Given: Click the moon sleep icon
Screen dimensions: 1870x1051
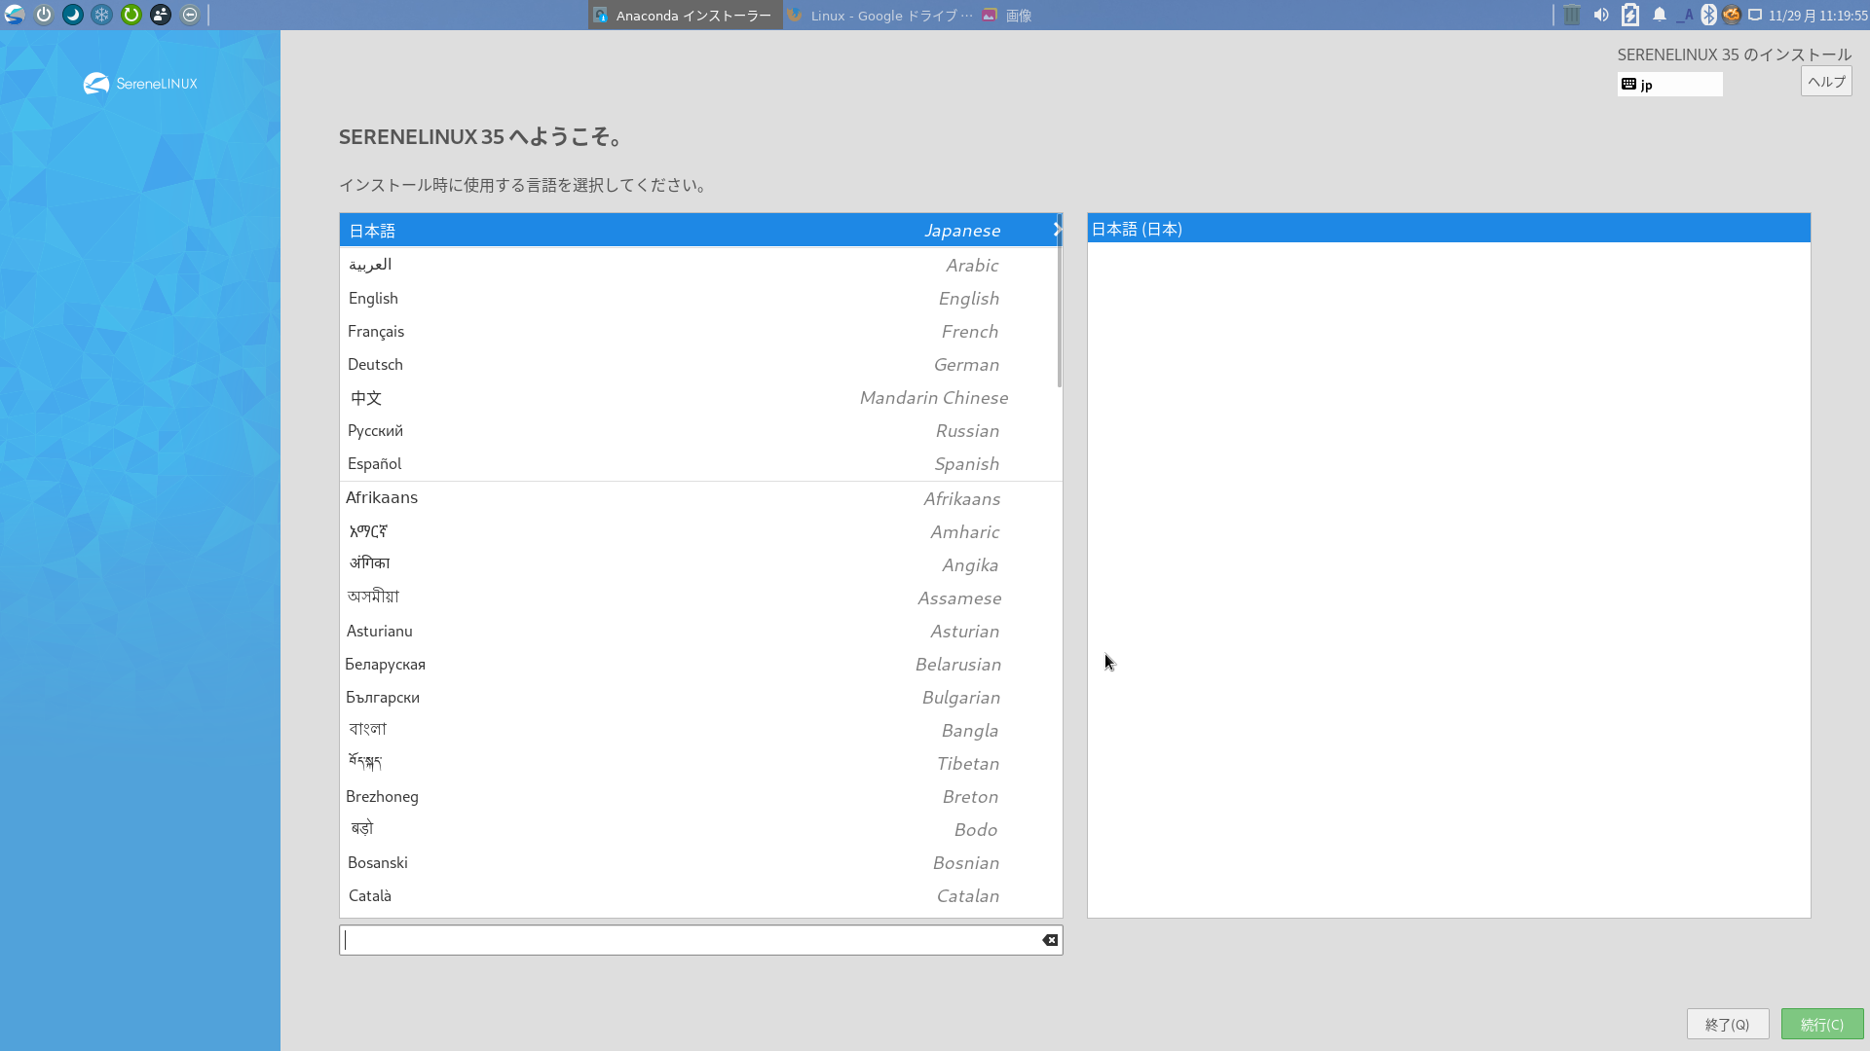Looking at the screenshot, I should click(x=73, y=15).
